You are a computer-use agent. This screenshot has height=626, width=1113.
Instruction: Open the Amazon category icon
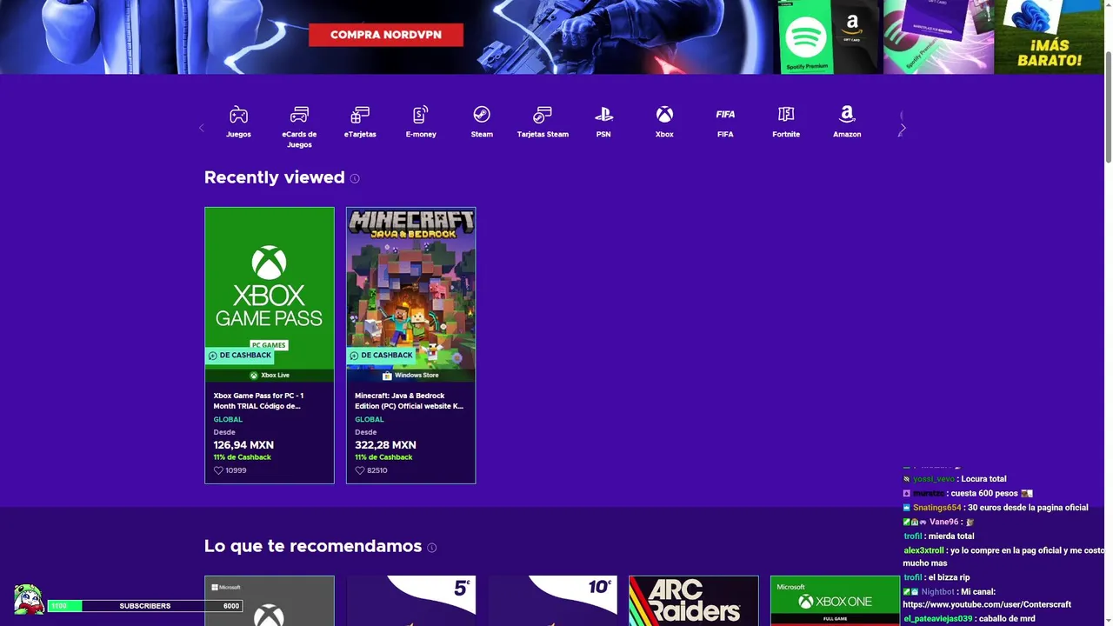847,115
